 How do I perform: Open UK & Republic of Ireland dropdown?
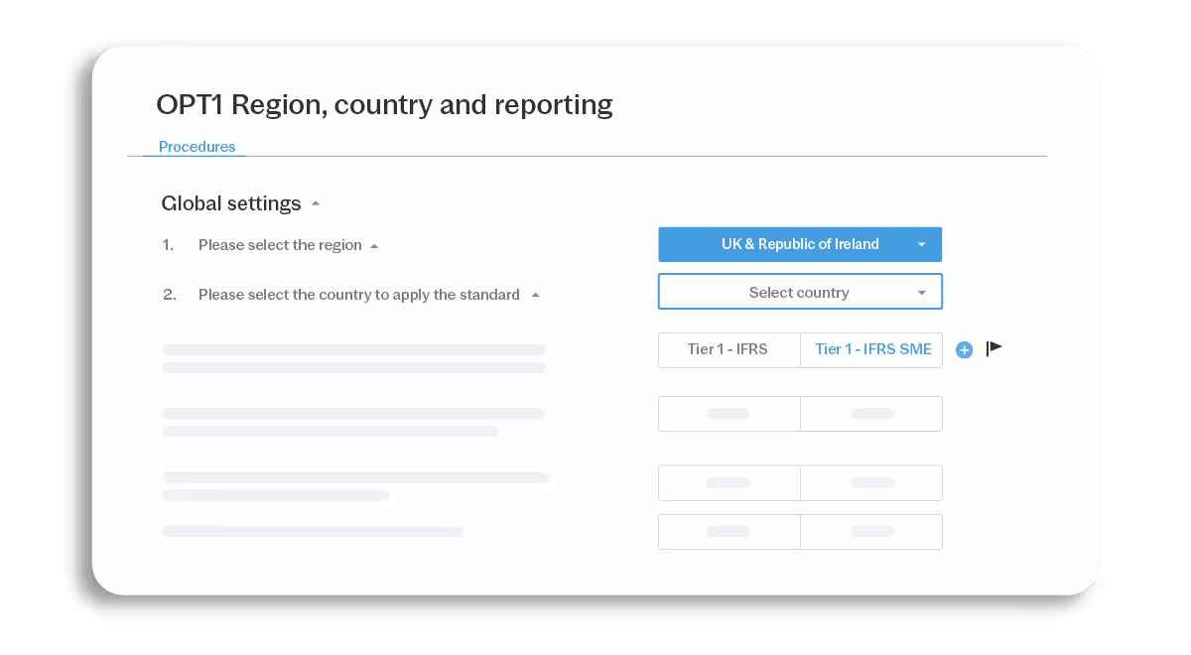click(800, 244)
